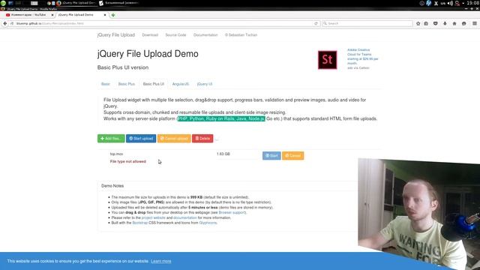Click the 'File type not allowed' error text
The height and width of the screenshot is (270, 480).
point(128,161)
